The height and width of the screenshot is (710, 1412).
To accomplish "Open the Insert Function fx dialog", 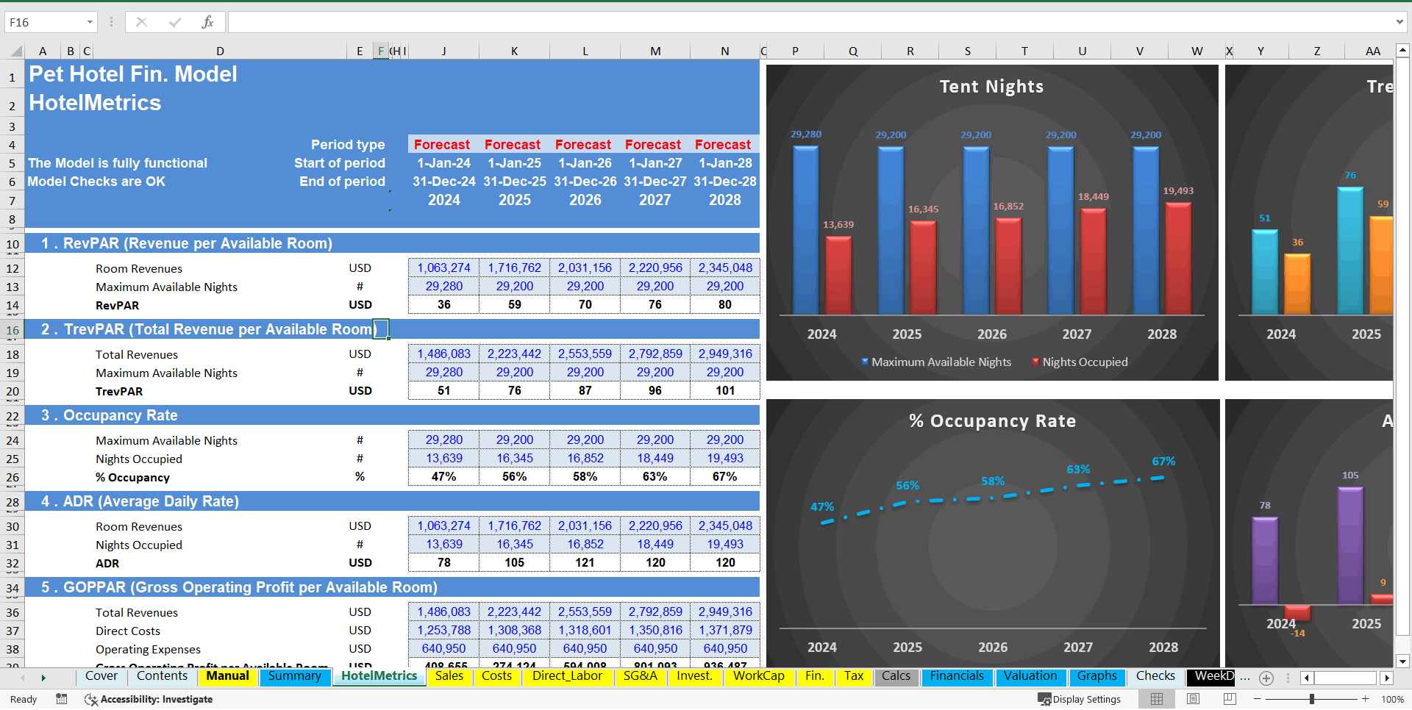I will point(207,22).
